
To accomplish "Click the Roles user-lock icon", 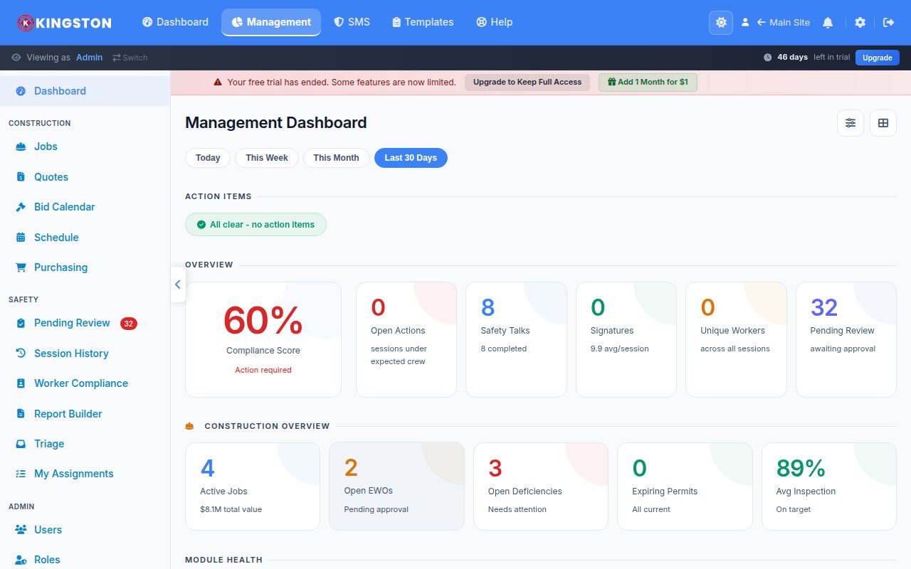I will (21, 560).
